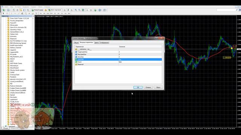The image size is (241, 135).
Task: Zoom out on the chart
Action: (79, 10)
